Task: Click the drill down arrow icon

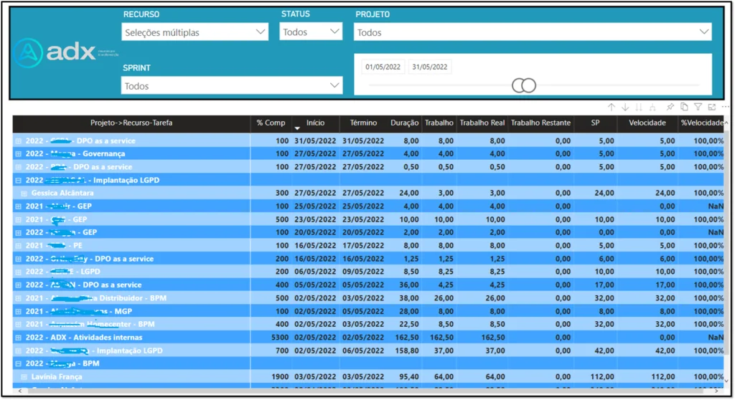Action: (625, 107)
